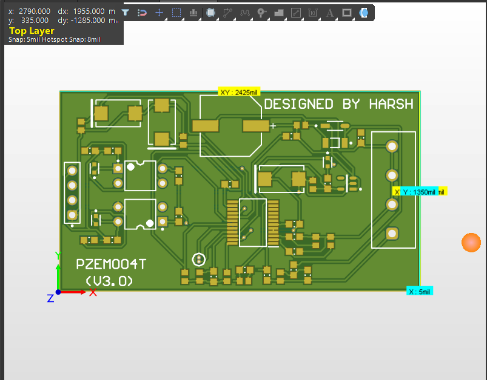
Task: Open the Place Via flyout menu
Action: click(267, 19)
